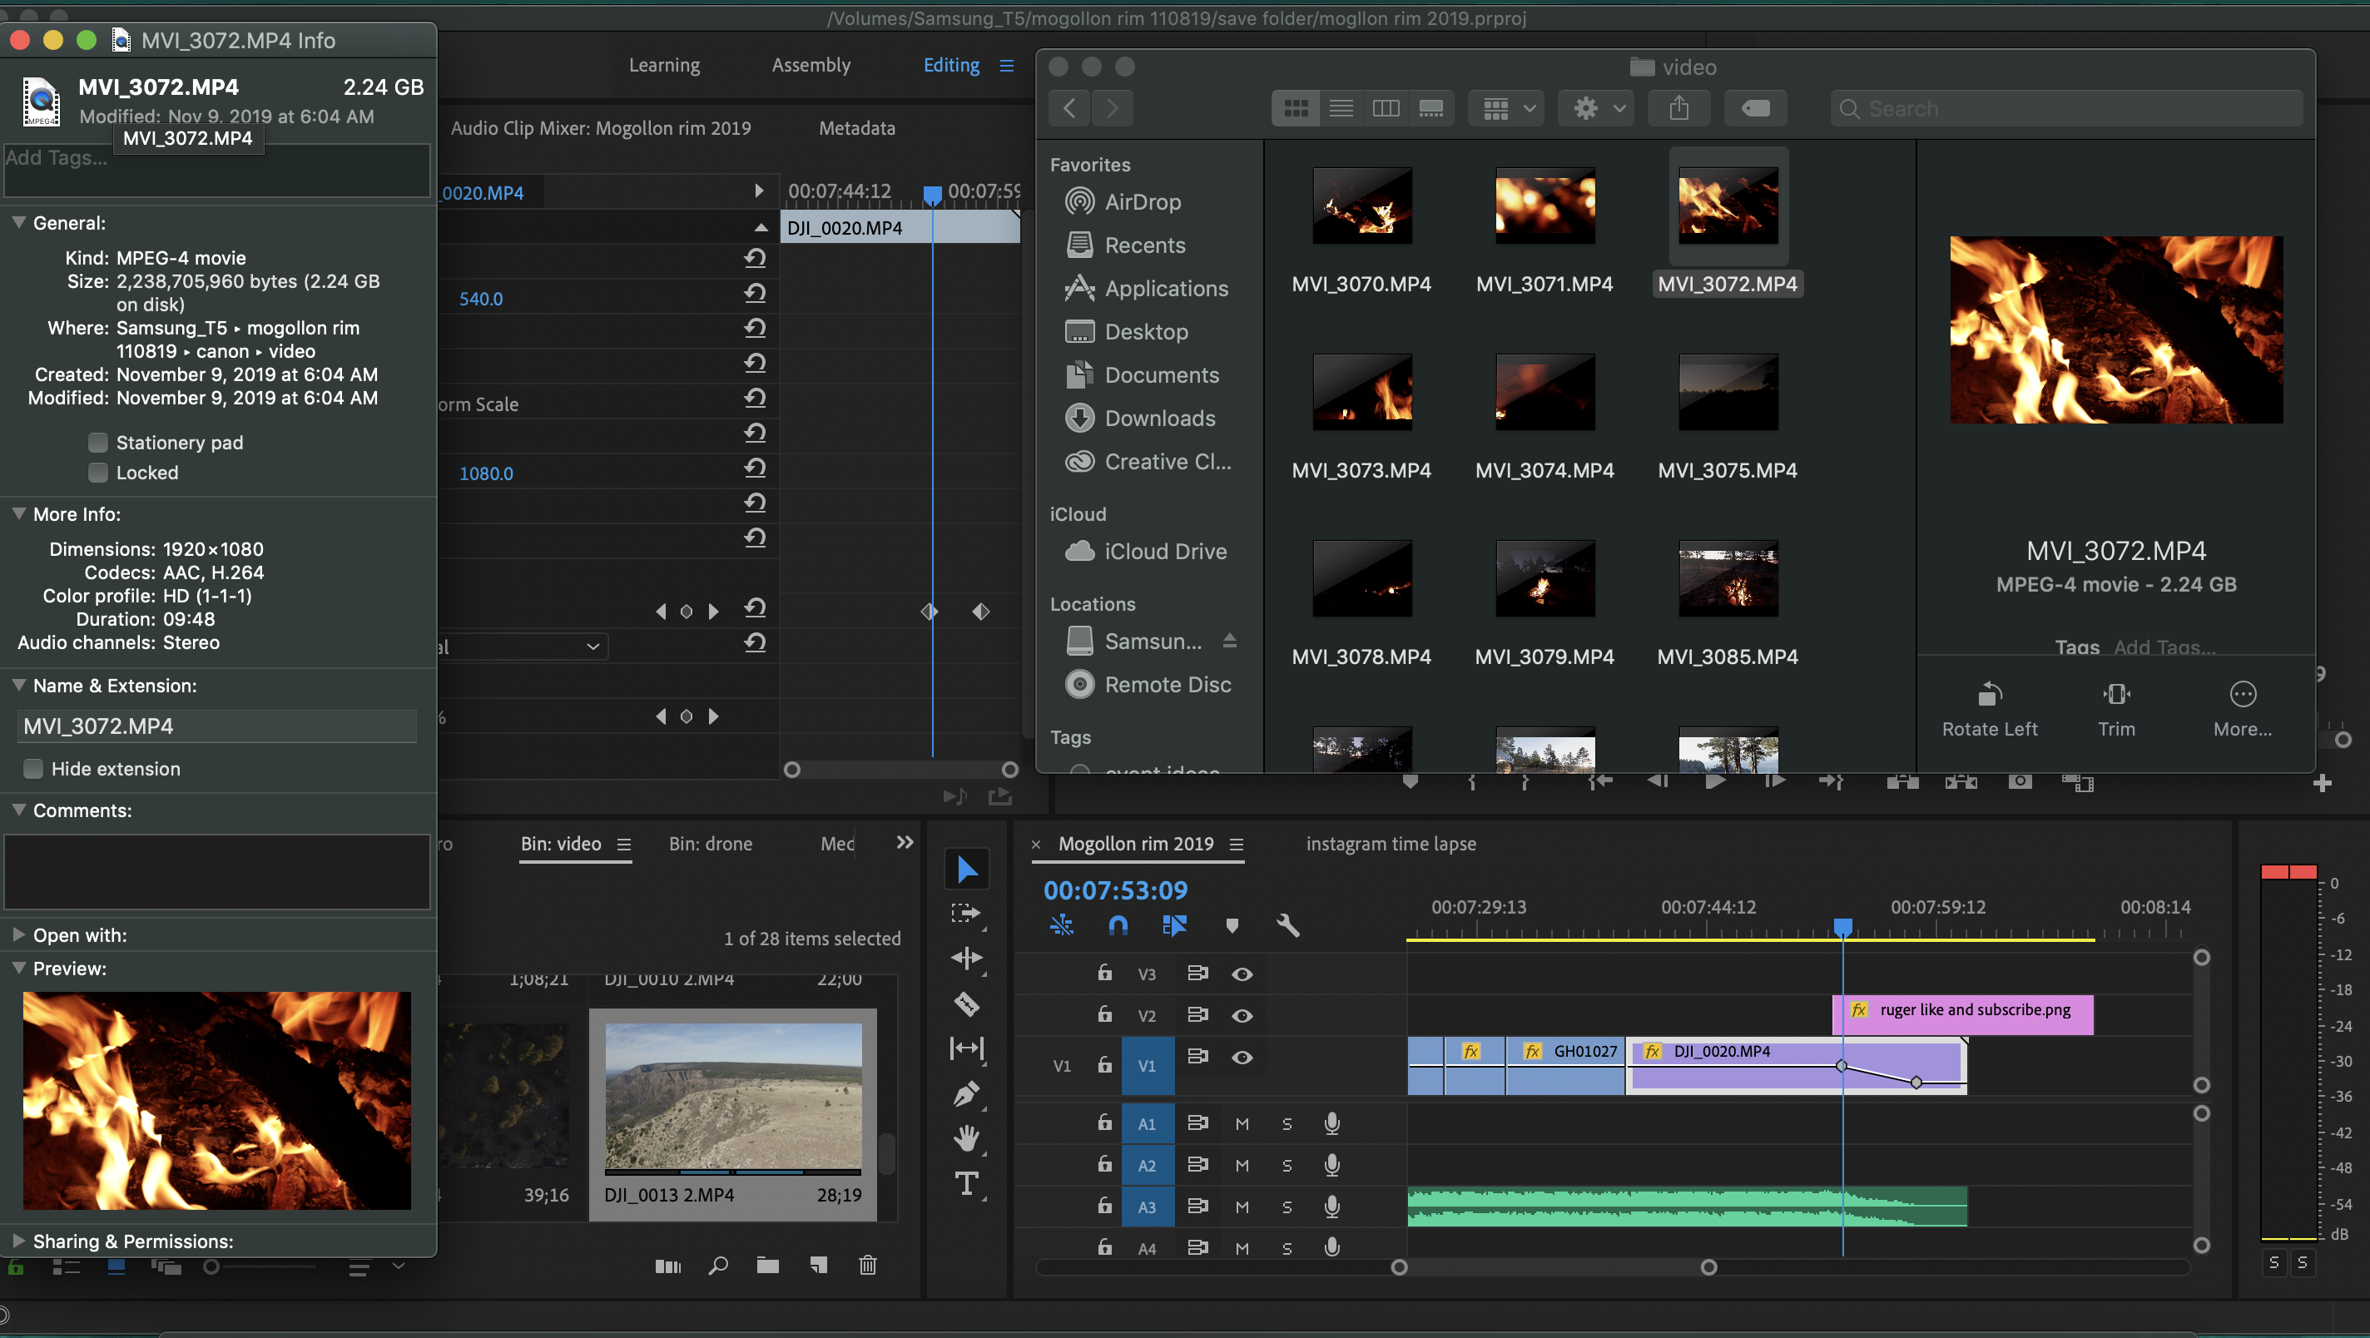Screen dimensions: 2370x1338
Task: Select MVI_3075.MP4 thumbnail in Finder
Action: tap(1727, 394)
